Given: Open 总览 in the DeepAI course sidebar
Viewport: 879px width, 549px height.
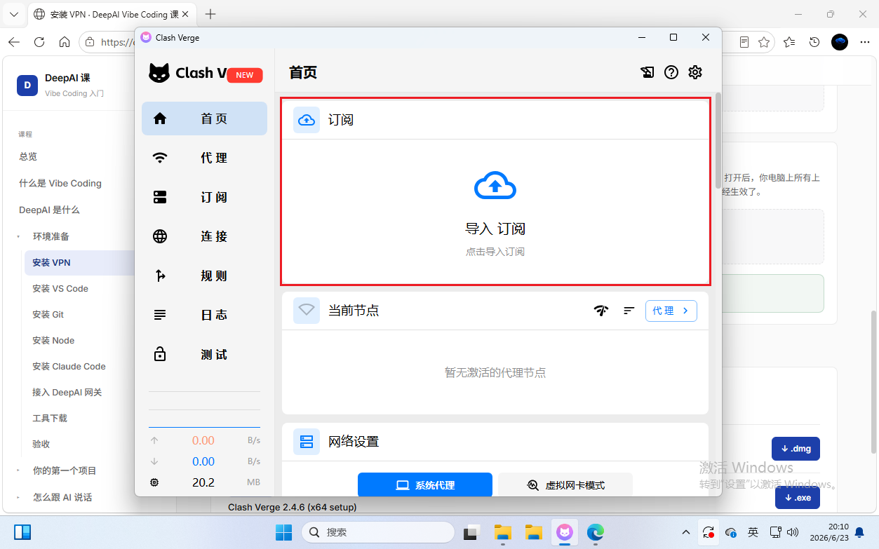Looking at the screenshot, I should 28,156.
